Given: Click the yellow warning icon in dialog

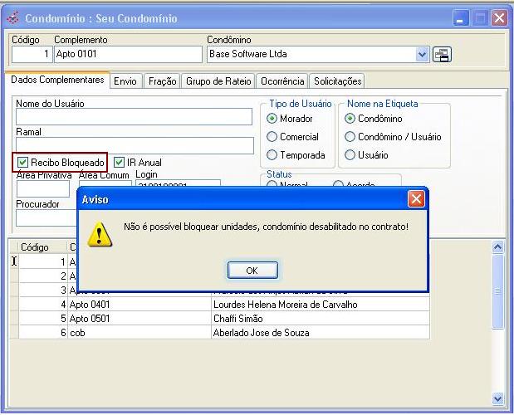Looking at the screenshot, I should tap(100, 234).
